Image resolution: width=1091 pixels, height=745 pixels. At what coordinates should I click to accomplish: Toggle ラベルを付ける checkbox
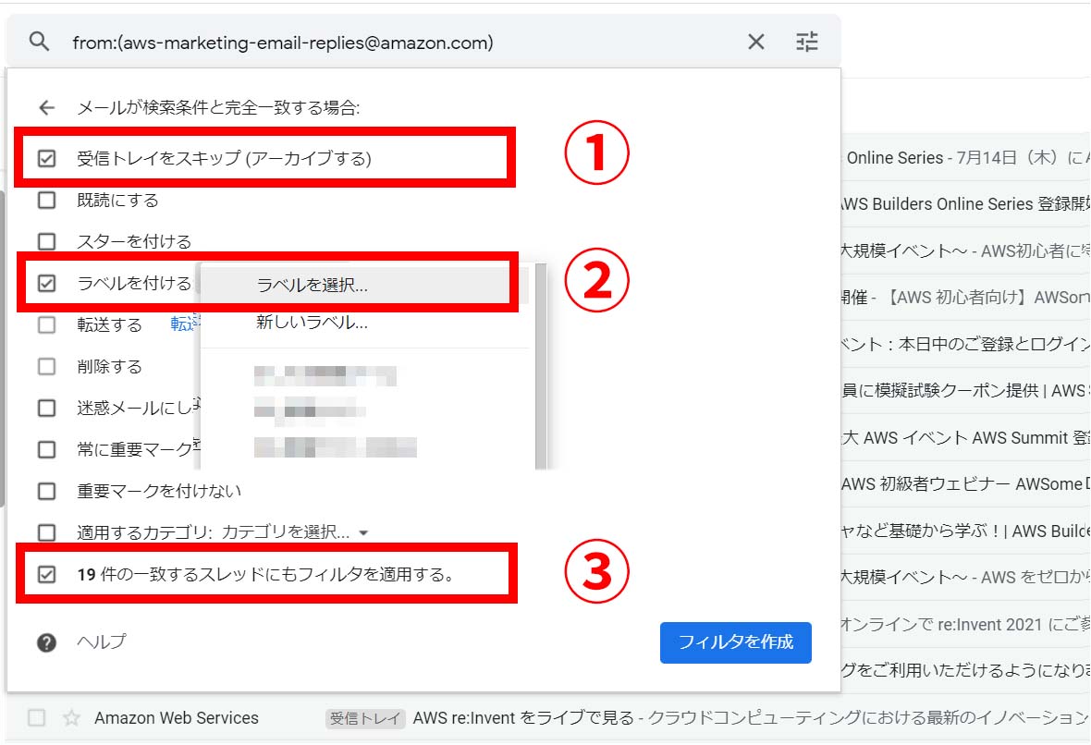[46, 283]
